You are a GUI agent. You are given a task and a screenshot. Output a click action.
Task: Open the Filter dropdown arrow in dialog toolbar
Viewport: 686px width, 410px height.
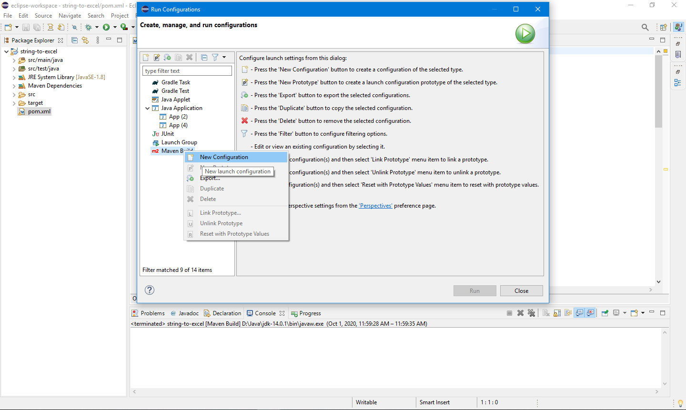coord(224,57)
